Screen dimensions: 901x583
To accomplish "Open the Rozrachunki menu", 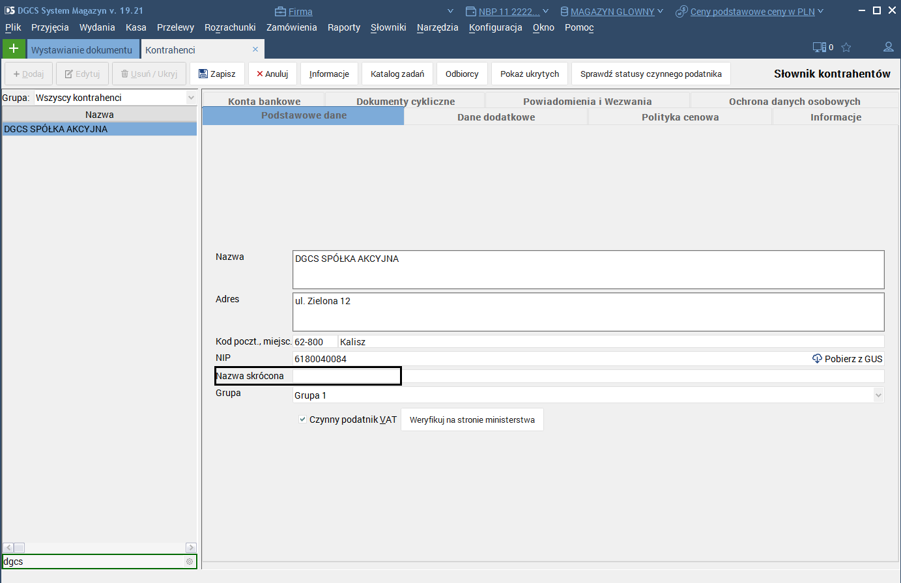I will coord(230,27).
